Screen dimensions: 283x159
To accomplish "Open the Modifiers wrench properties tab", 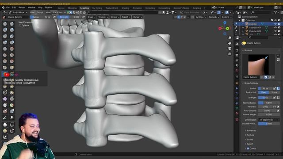I will (237, 88).
